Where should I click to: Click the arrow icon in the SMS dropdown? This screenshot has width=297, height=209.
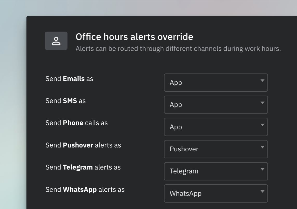[262, 103]
